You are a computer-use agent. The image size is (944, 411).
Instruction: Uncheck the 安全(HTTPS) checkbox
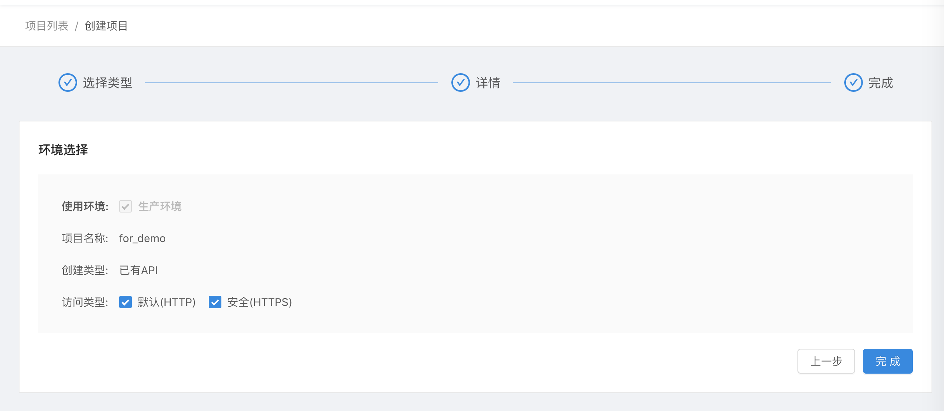pyautogui.click(x=215, y=302)
